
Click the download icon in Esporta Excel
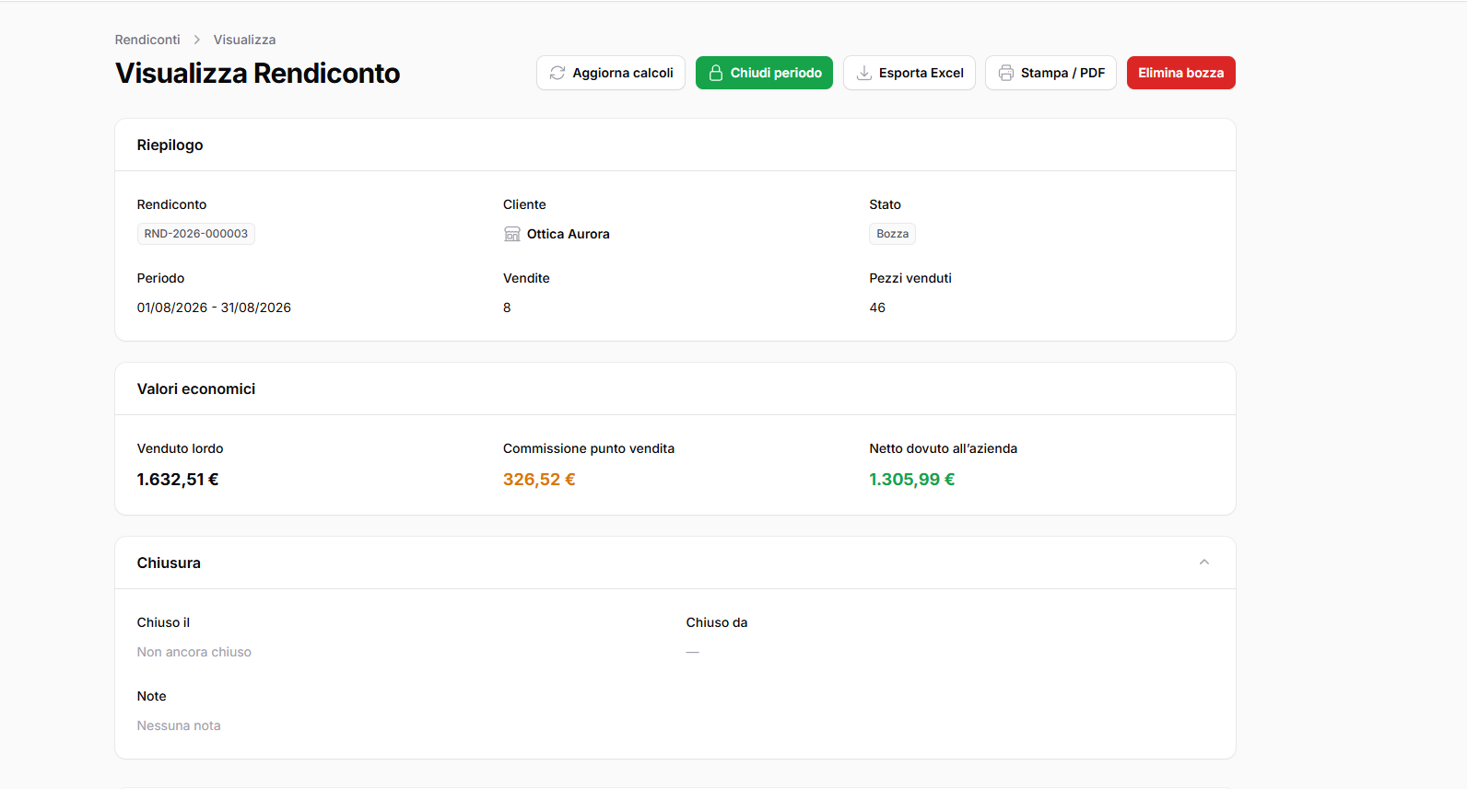(x=864, y=73)
